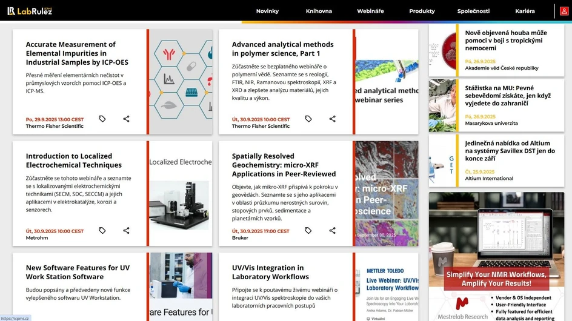Screen dimensions: 572x321
Task: Open the Mestrelab 'Simplify Your NMR Workflows' banner
Action: 496,256
